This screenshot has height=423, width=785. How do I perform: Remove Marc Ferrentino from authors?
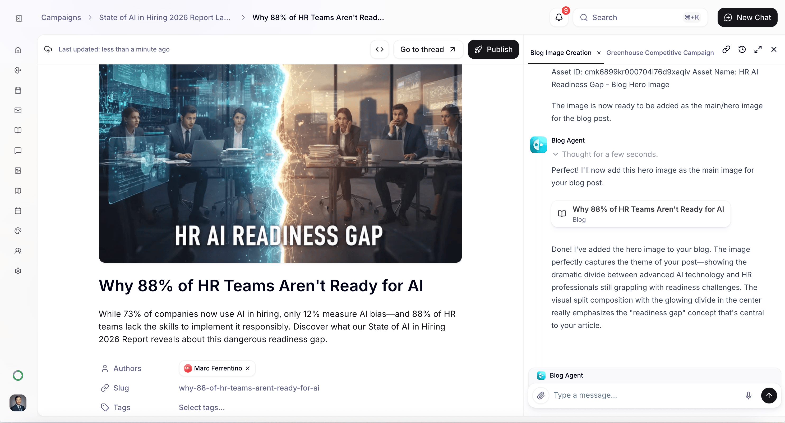[x=248, y=368]
